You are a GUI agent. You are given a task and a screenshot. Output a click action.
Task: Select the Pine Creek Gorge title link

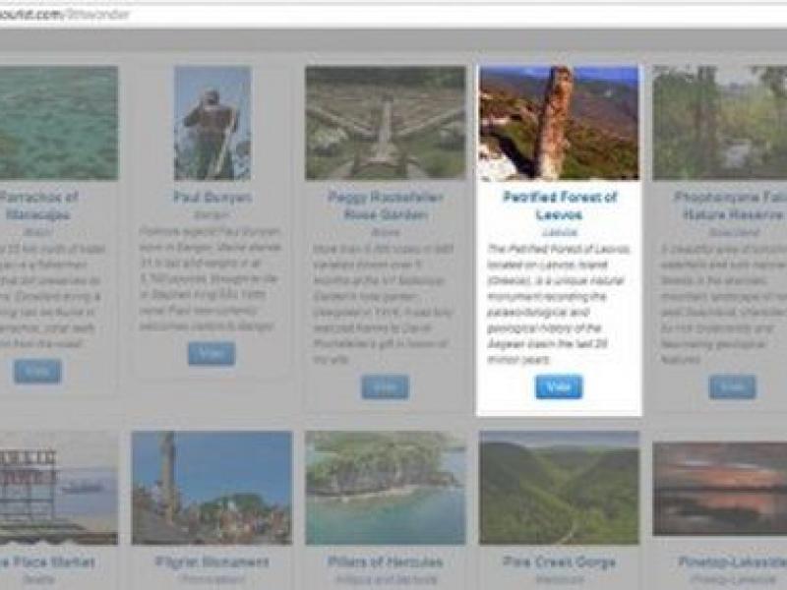(559, 562)
